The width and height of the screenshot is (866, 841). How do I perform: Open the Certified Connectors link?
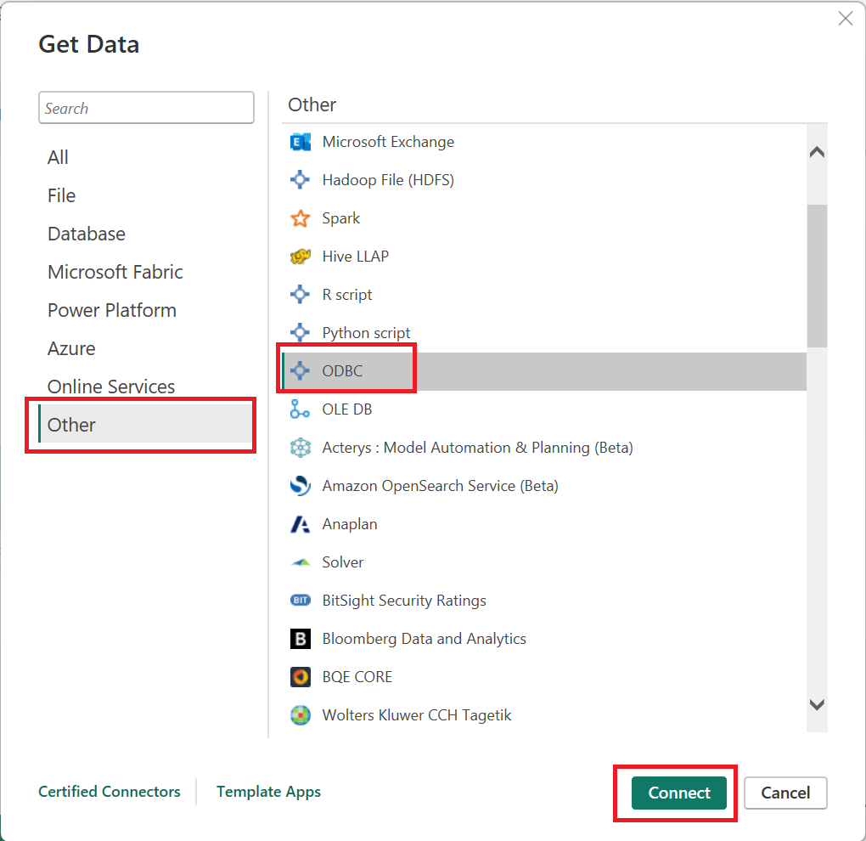(x=109, y=791)
